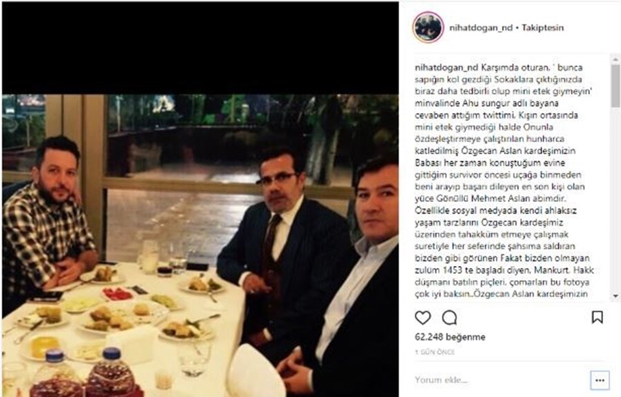View who liked via 62.248 beğenme
This screenshot has width=621, height=397.
[x=450, y=337]
